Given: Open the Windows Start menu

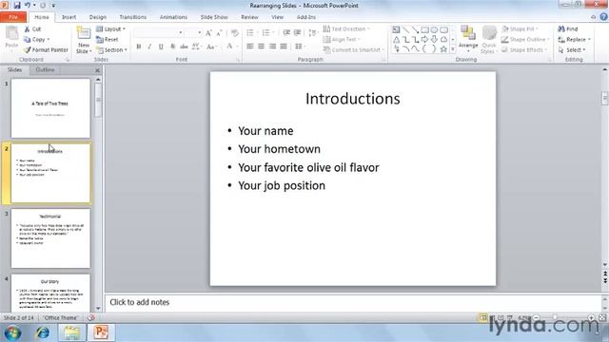Looking at the screenshot, I should [x=12, y=333].
